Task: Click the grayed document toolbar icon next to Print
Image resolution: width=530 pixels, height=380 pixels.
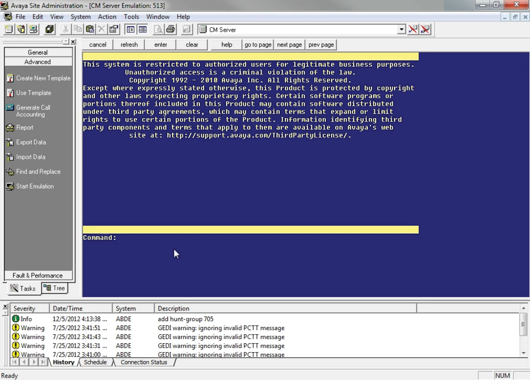Action: tap(187, 30)
